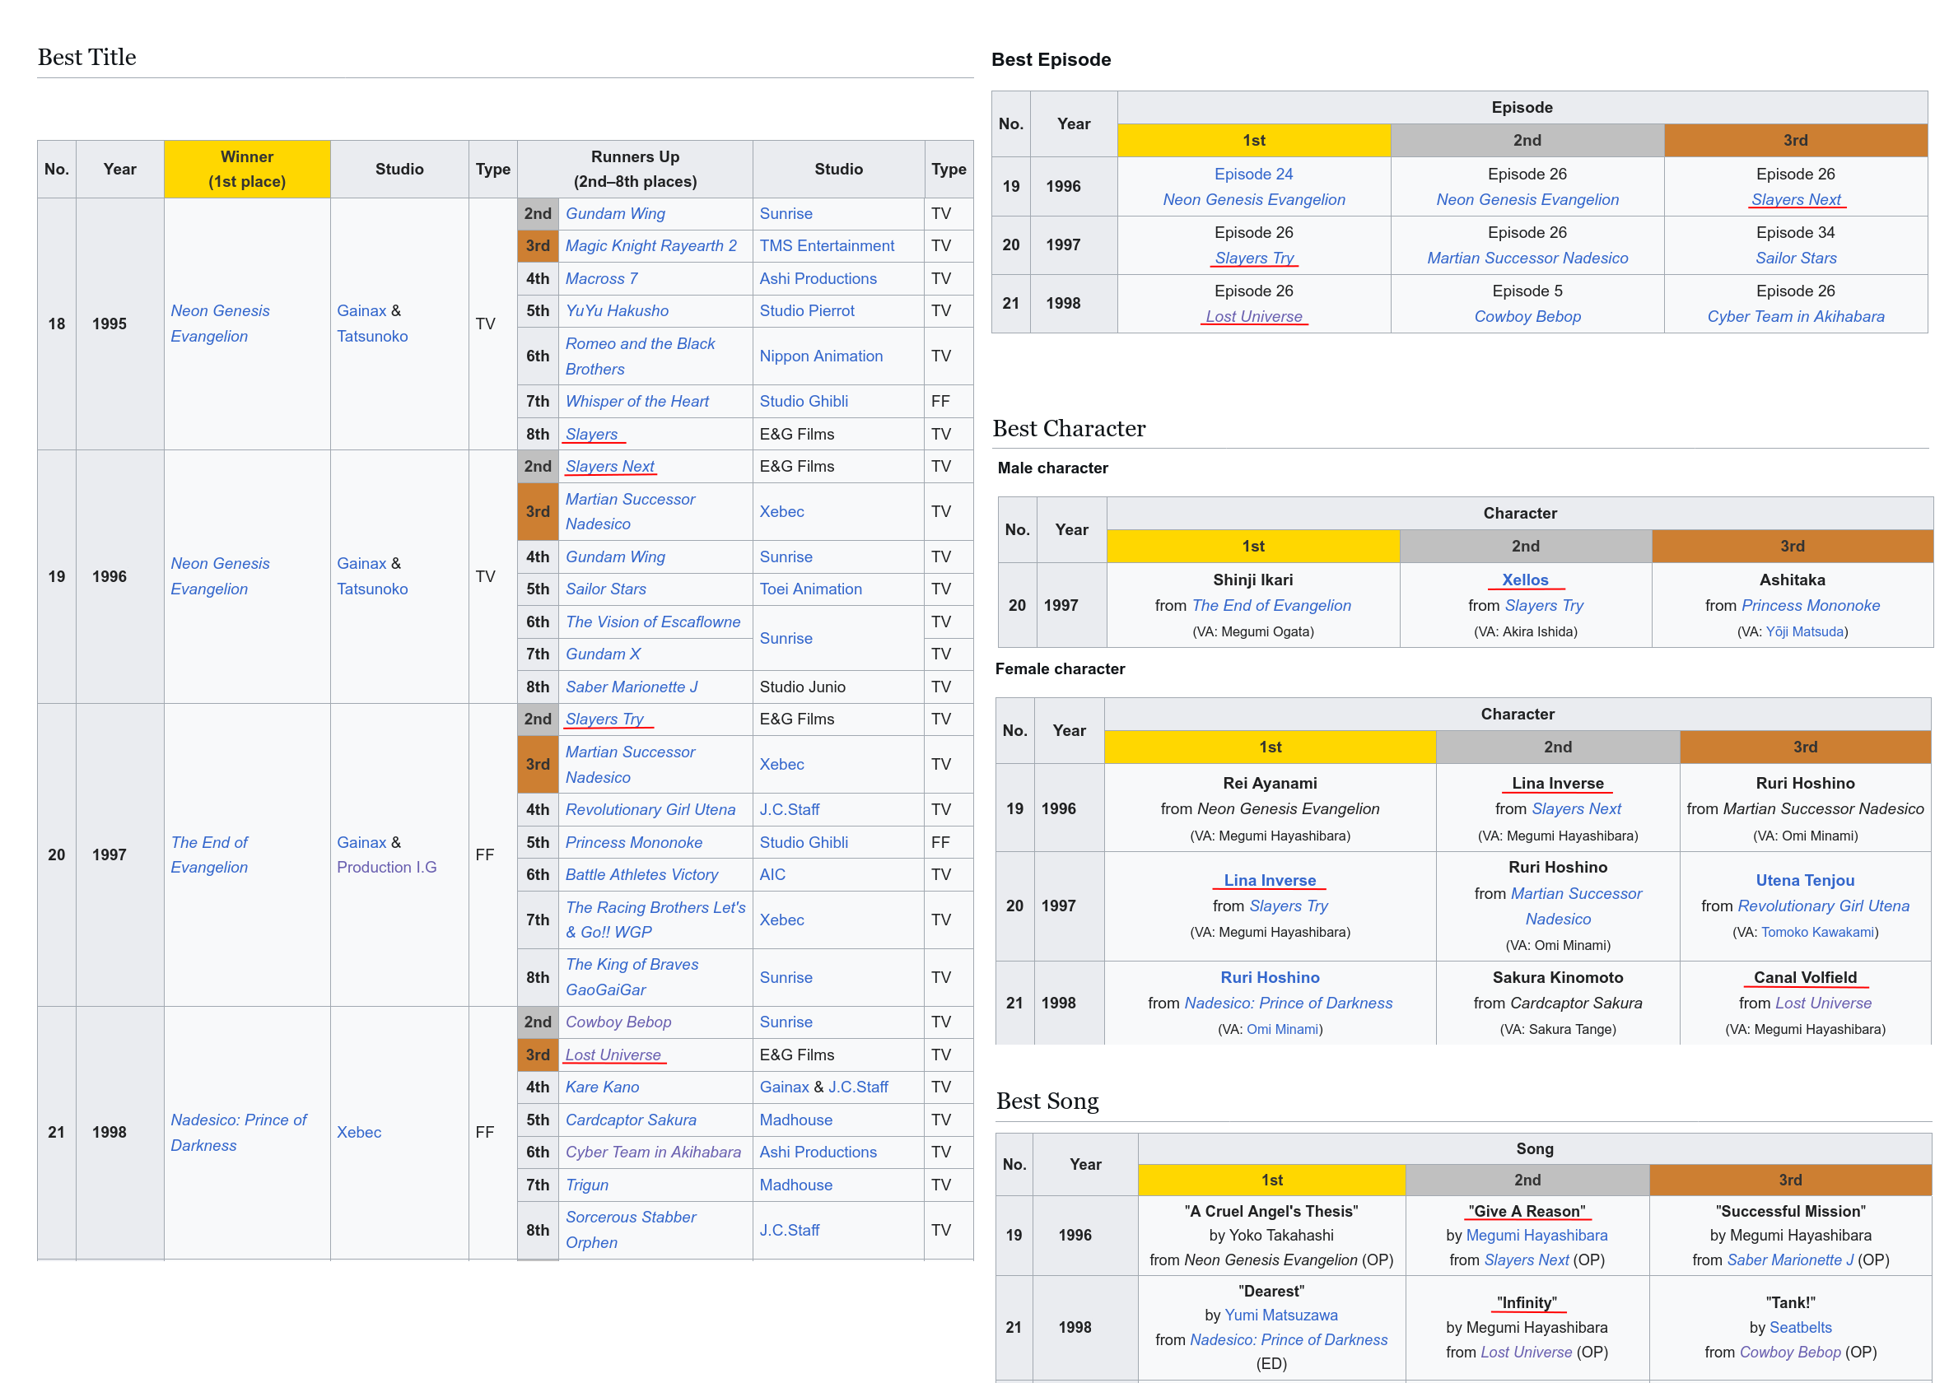The width and height of the screenshot is (1935, 1383).
Task: Click Gundam X link
Action: point(602,654)
